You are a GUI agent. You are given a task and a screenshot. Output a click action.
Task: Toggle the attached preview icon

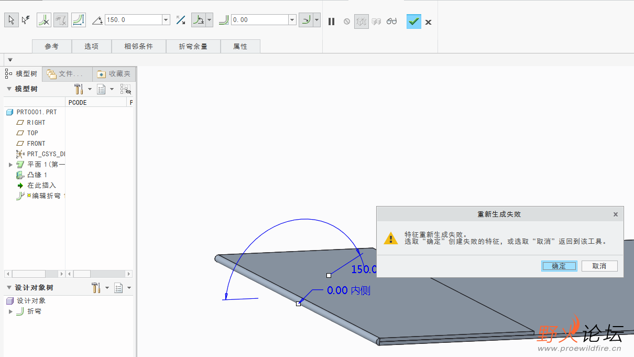coord(376,21)
